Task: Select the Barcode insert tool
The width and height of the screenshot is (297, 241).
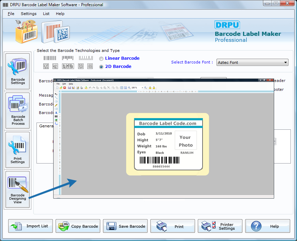Action: click(x=56, y=116)
